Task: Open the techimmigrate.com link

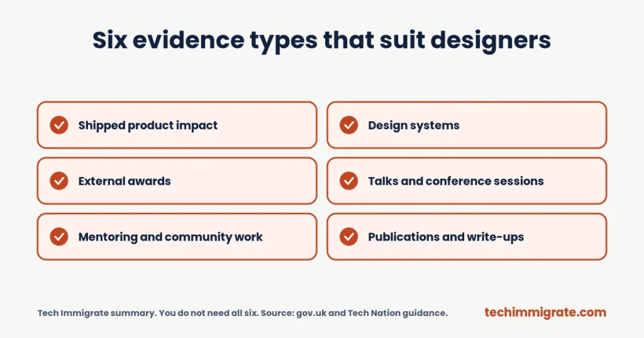Action: click(x=545, y=313)
